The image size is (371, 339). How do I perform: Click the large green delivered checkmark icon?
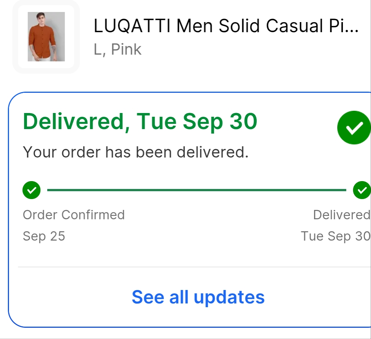tap(354, 128)
